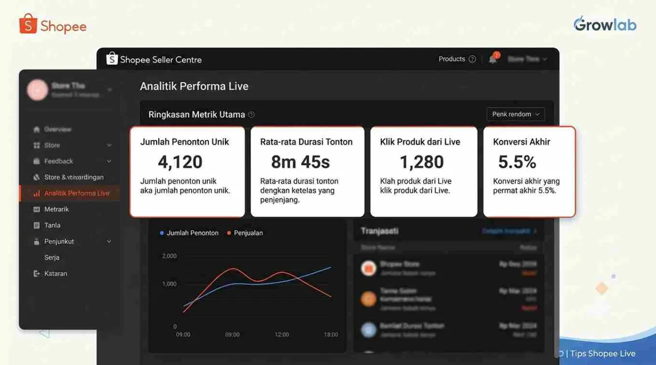This screenshot has width=656, height=365.
Task: Toggle Jumlah Penonton legend item
Action: point(189,233)
